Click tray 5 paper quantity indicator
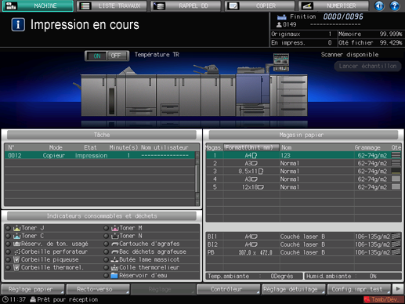Viewport: 405px width, 304px height. [396, 187]
